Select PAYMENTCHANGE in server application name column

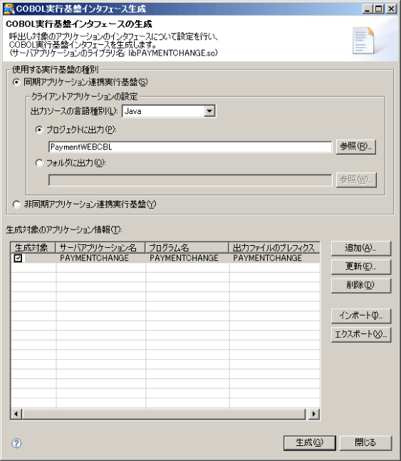pyautogui.click(x=94, y=258)
